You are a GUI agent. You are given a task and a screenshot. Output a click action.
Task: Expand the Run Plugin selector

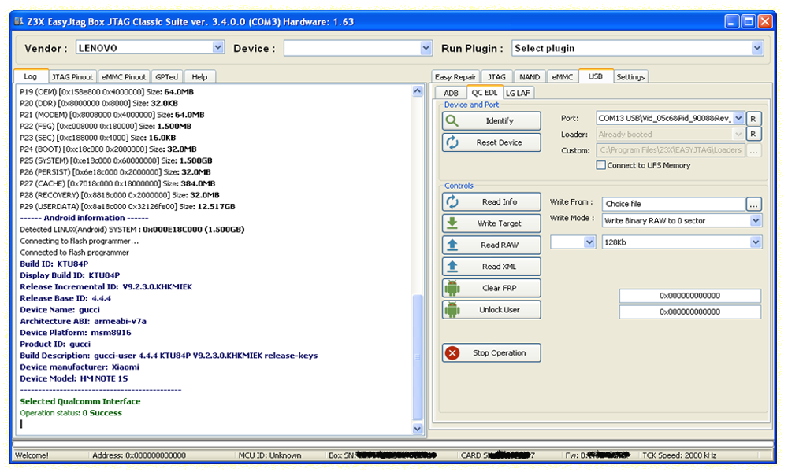[756, 48]
